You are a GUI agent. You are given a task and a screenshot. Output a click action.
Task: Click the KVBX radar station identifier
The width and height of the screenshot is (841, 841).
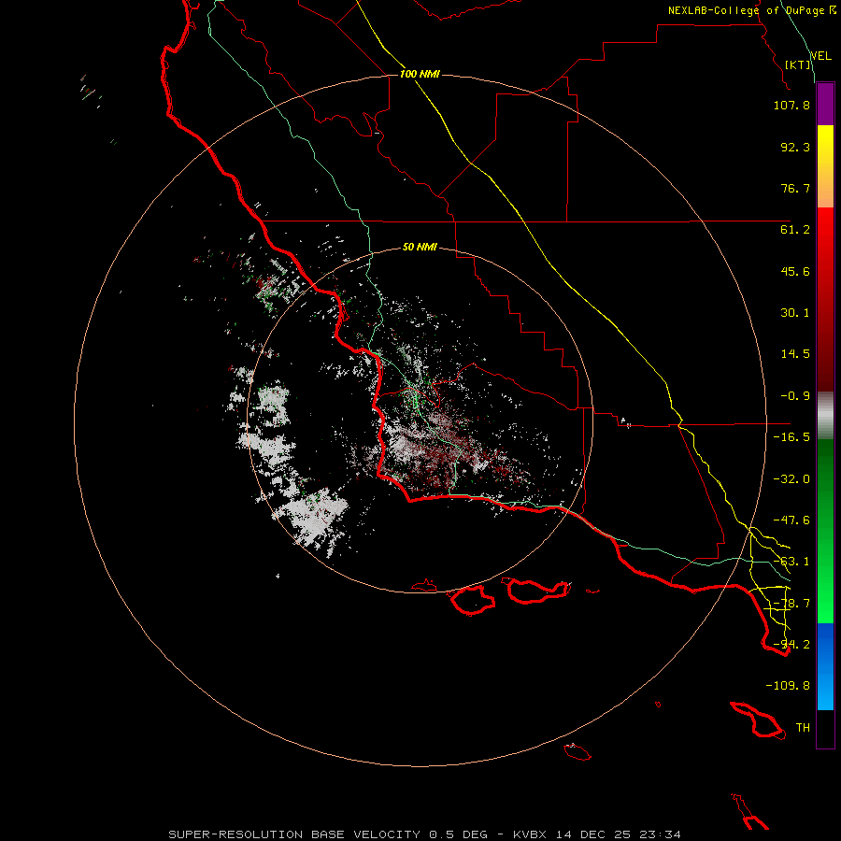click(530, 834)
